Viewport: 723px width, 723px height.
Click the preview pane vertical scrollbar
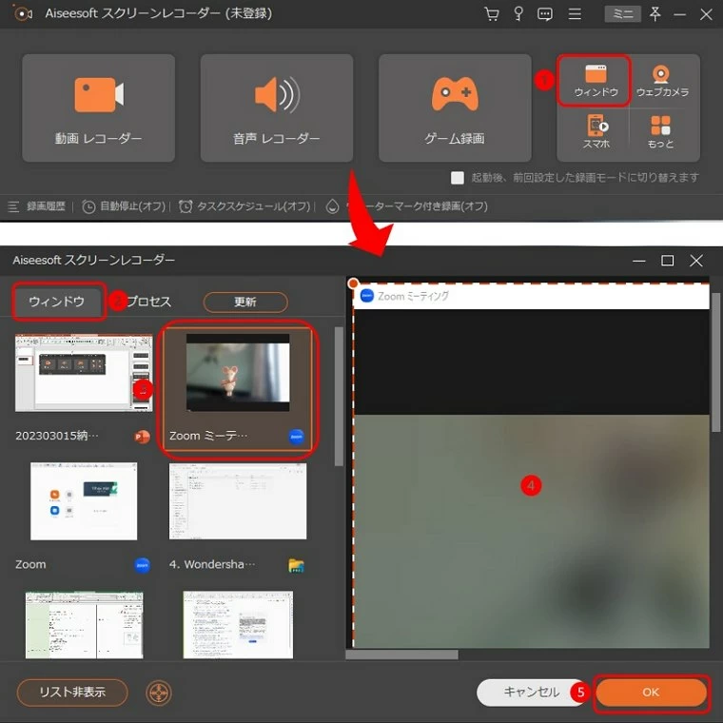(x=716, y=362)
